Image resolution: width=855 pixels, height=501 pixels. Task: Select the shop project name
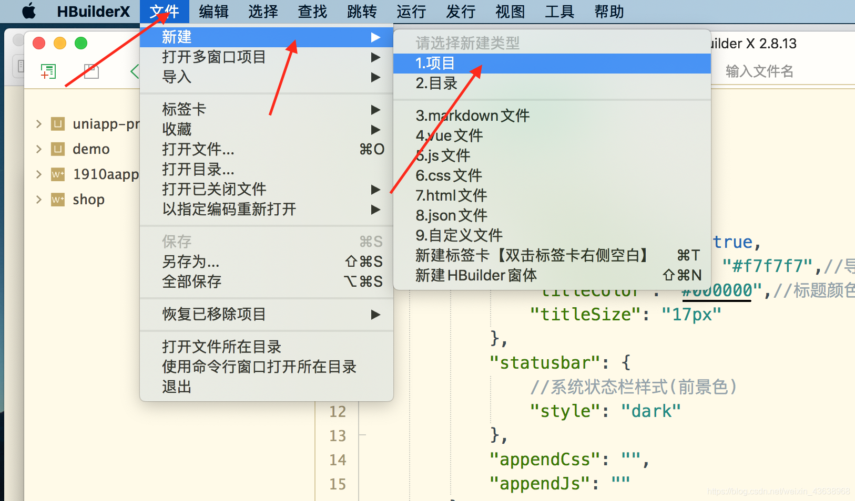88,200
